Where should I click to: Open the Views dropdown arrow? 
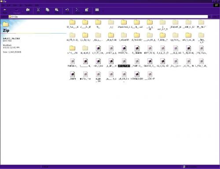click(103, 11)
